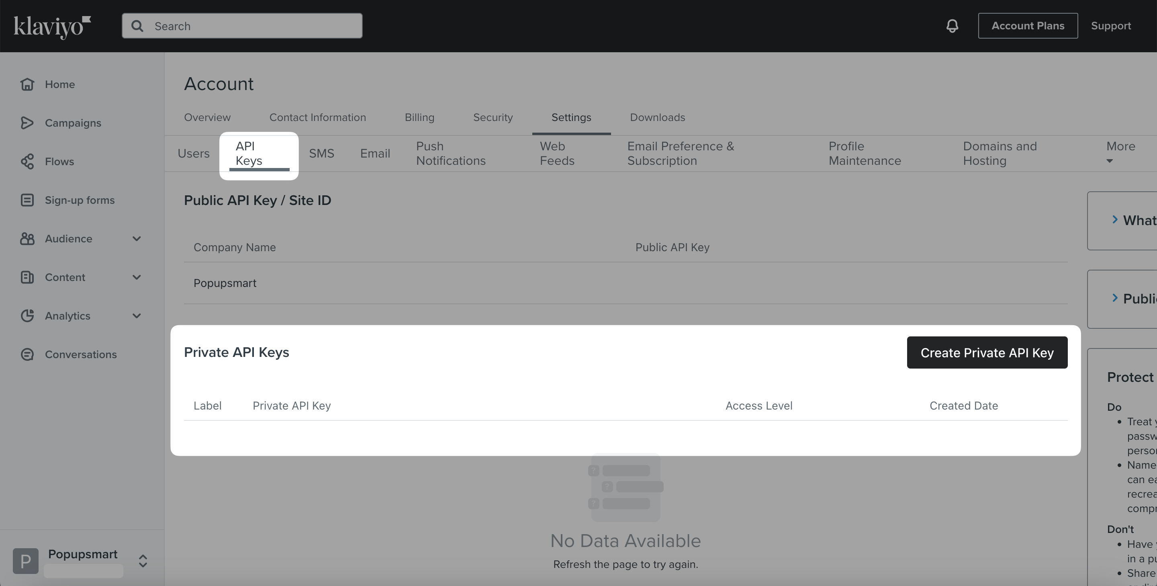
Task: Expand the Audience section chevron
Action: coord(137,239)
